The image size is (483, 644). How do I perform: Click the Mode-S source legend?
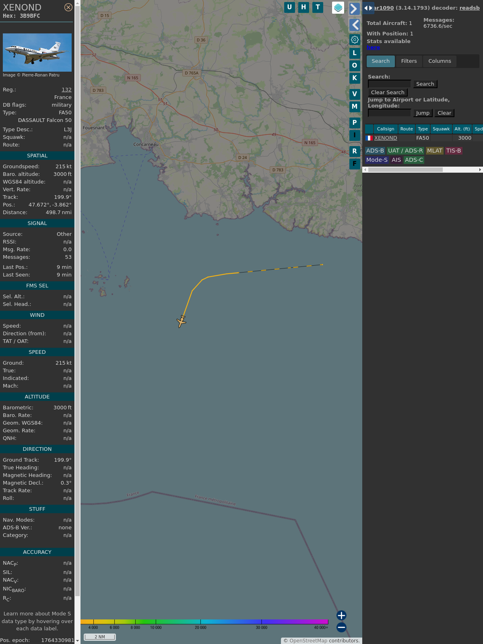(377, 160)
